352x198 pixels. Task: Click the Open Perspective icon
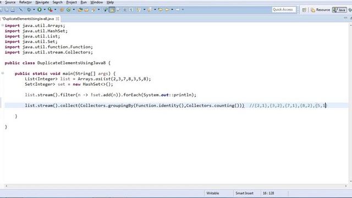click(304, 10)
